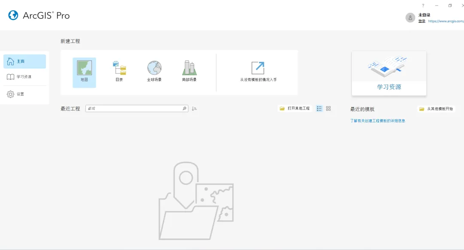
Task: Open the sort order options icon
Action: pyautogui.click(x=194, y=109)
